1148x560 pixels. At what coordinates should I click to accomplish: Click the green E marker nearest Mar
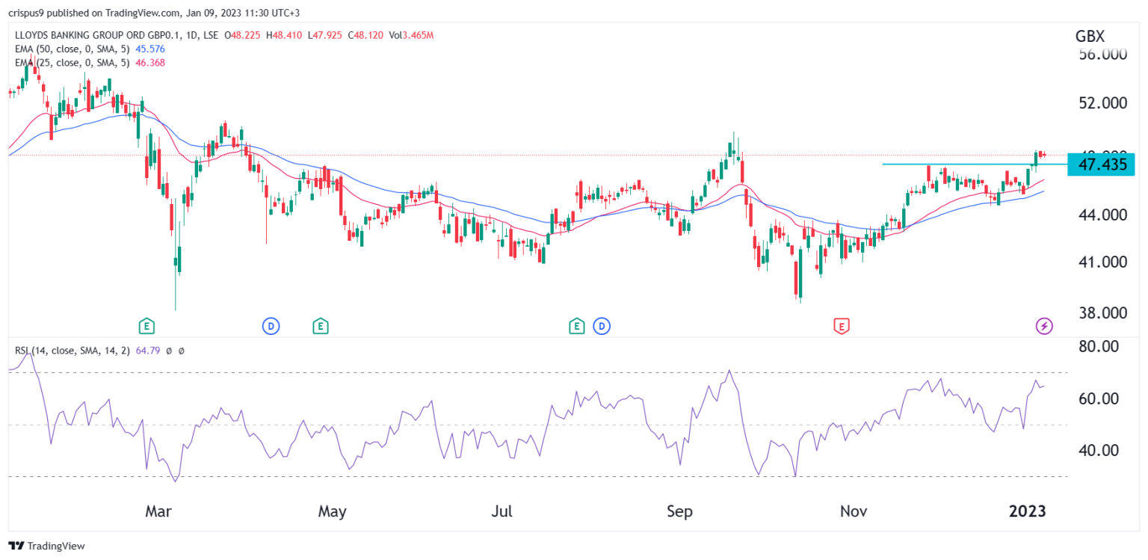(147, 326)
